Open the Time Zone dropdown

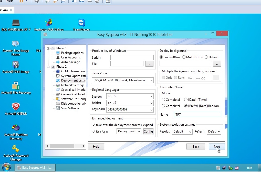coord(123,80)
